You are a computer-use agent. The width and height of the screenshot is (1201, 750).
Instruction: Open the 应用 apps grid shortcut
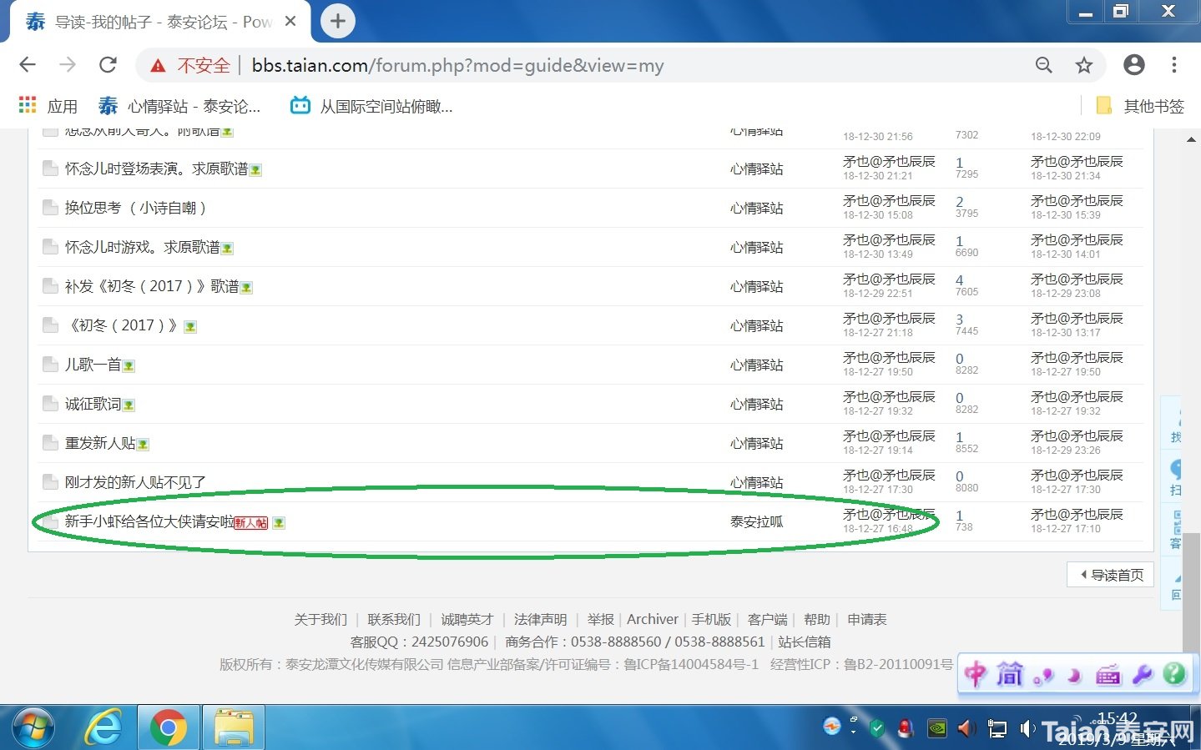coord(48,106)
